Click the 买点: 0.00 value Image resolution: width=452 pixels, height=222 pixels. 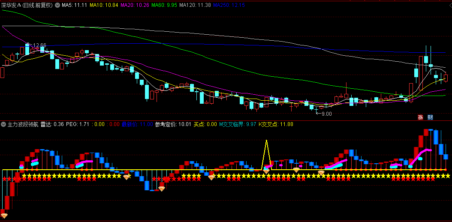tap(205, 124)
